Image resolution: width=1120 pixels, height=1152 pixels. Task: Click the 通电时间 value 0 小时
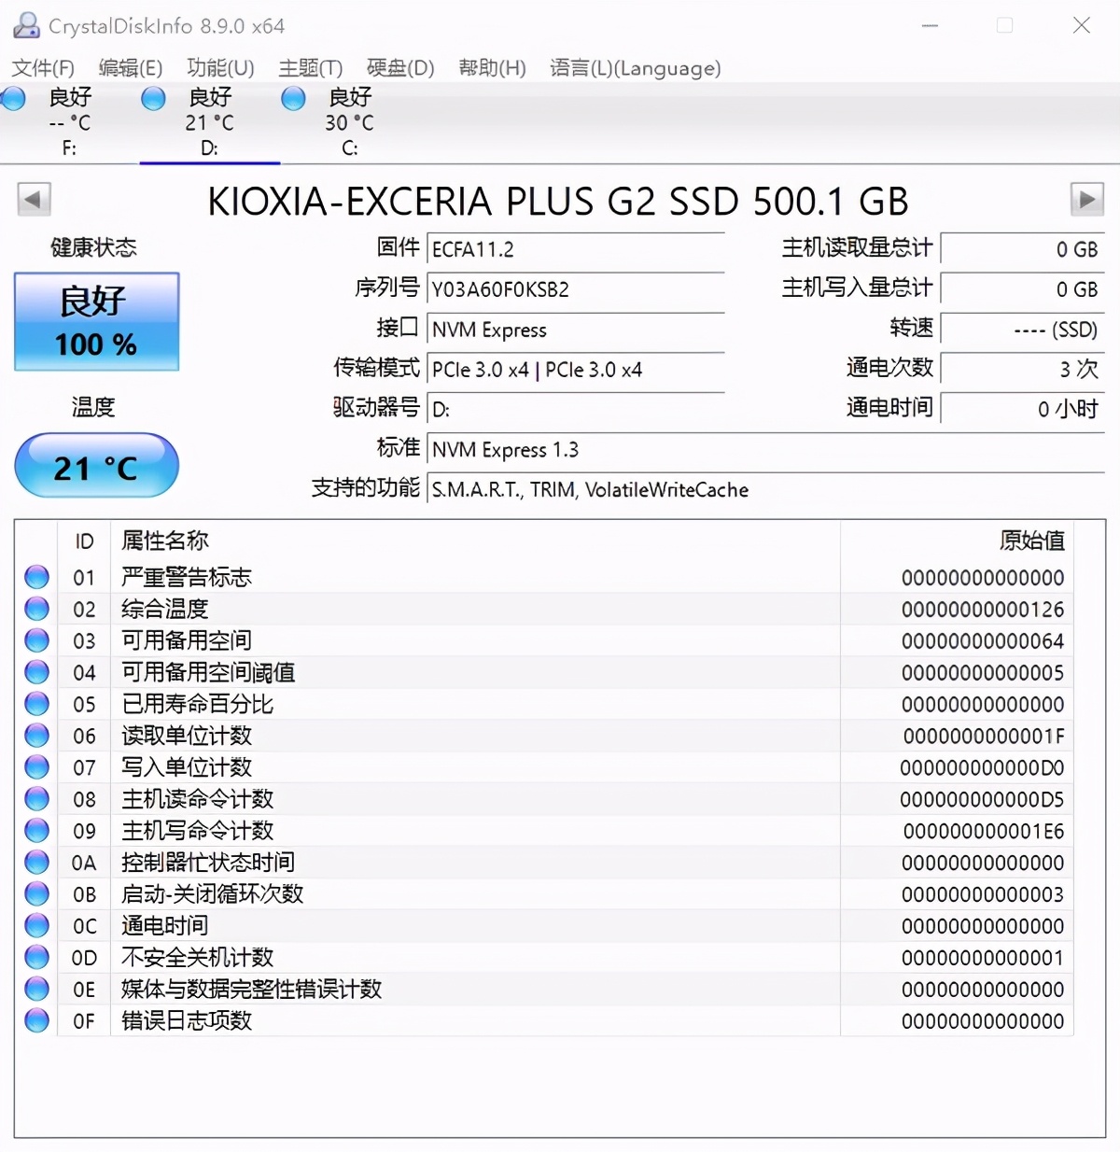pos(1023,410)
